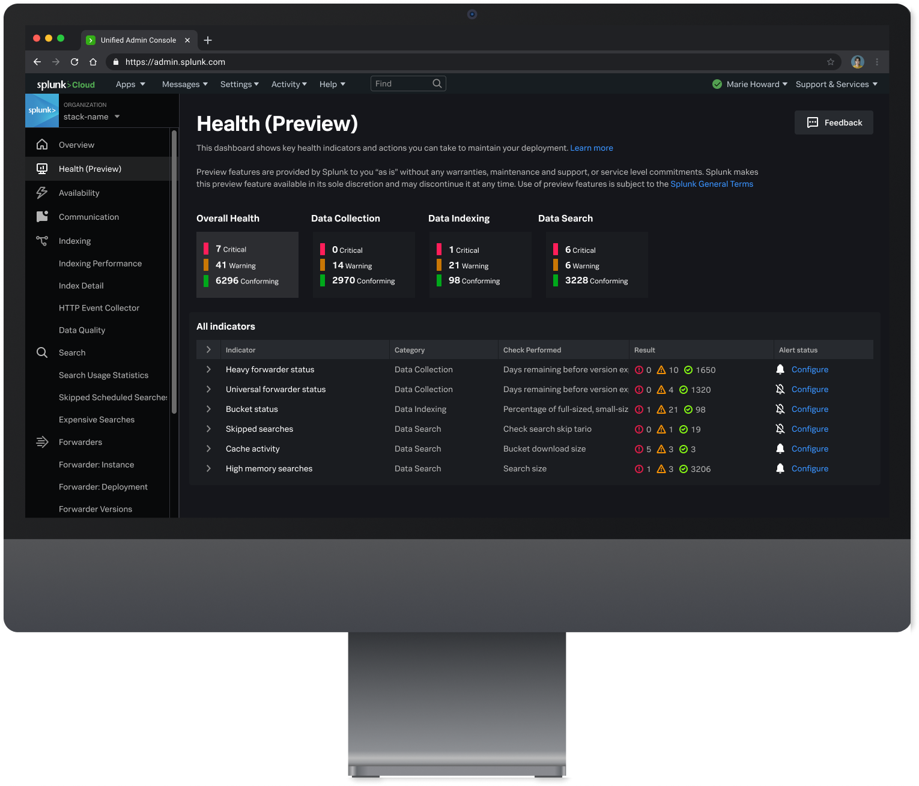Click Configure for Heavy forwarder status

pos(810,369)
